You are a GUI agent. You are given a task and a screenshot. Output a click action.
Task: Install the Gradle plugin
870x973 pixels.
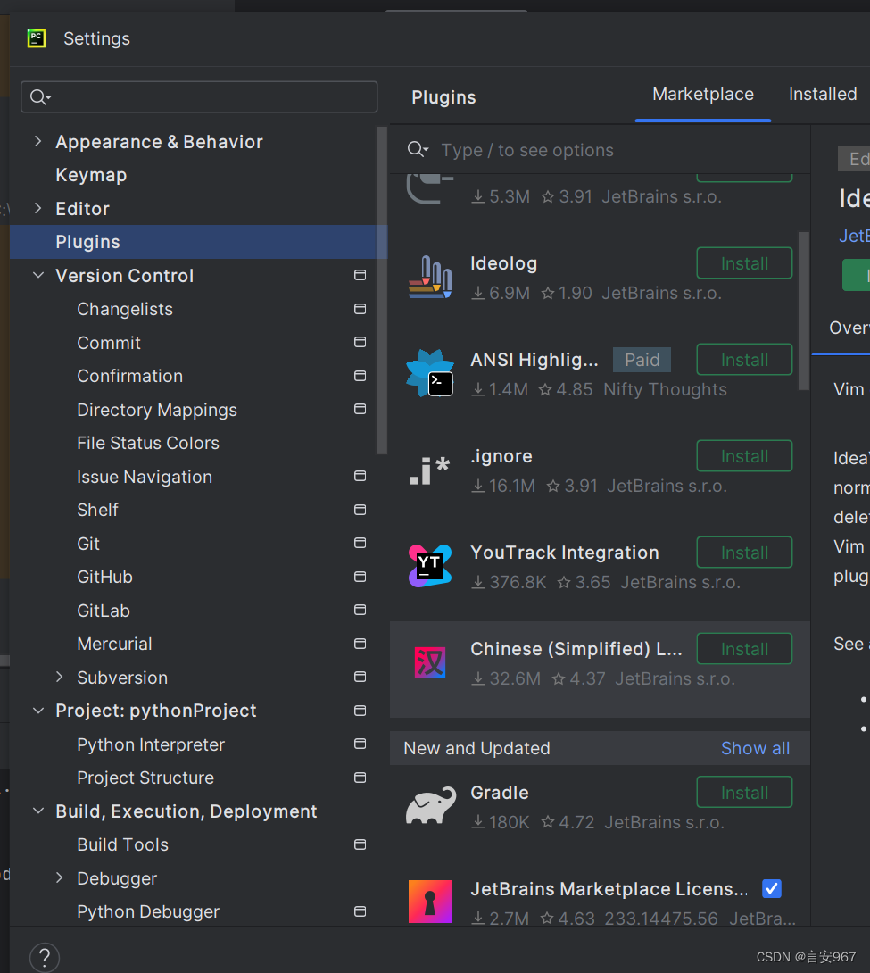[744, 793]
